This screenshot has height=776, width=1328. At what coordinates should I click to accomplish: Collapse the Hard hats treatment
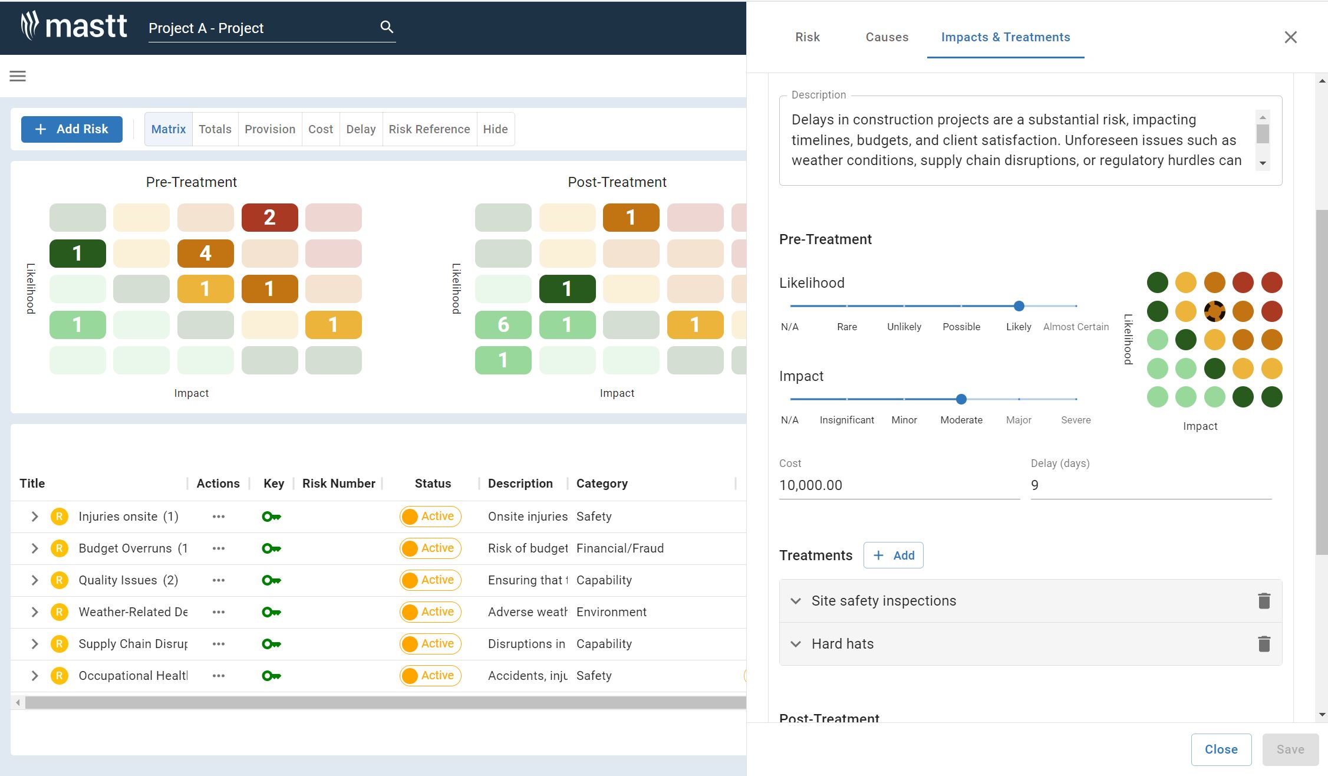[x=796, y=643]
